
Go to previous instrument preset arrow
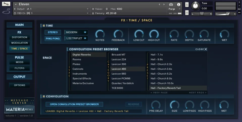click(x=159, y=5)
